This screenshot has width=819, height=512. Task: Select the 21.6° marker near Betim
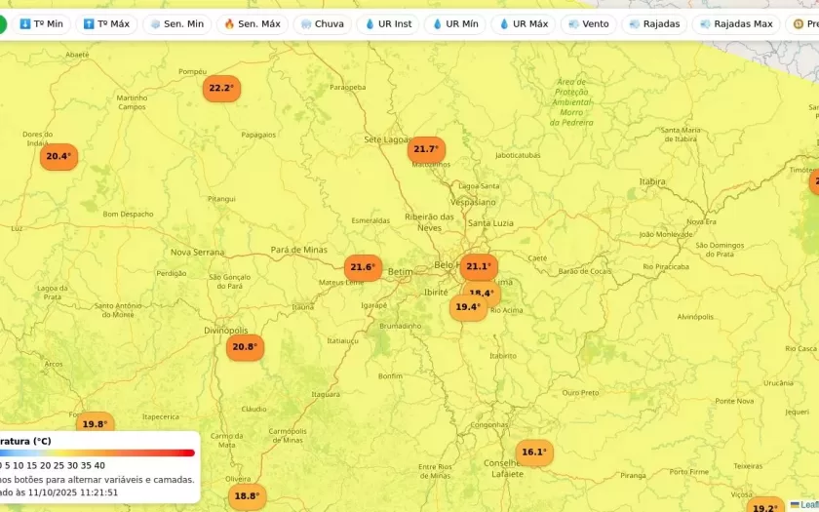(x=363, y=267)
